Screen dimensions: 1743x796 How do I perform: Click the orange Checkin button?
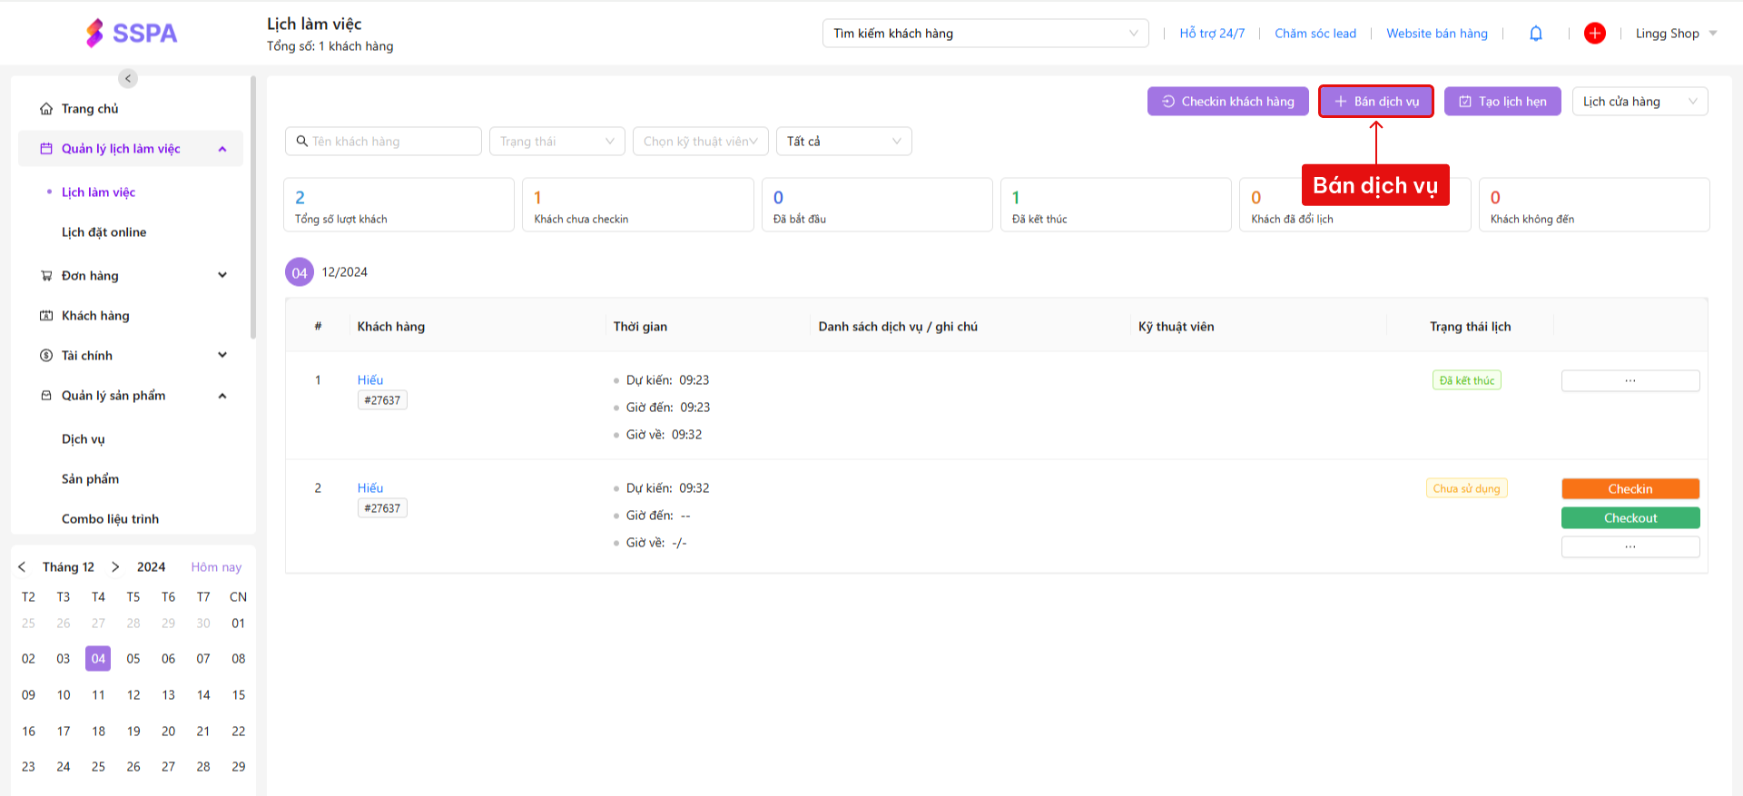[1630, 489]
